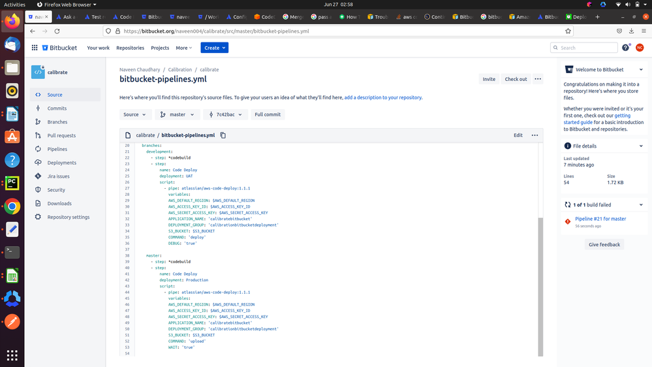Launch Google Chrome from the dock

[x=12, y=206]
